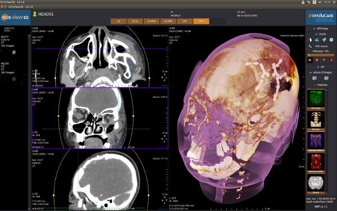Select the red cube cutting shape
The height and width of the screenshot is (211, 337).
pos(317,60)
